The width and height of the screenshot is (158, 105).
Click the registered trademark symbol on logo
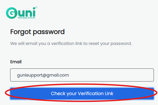(36, 7)
